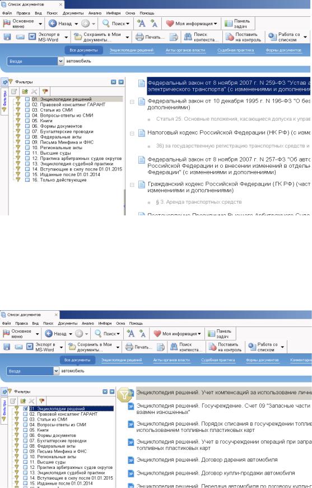The width and height of the screenshot is (312, 488).
Task: Click edit filter icon in upper Фильтры panel
Action: pos(14,91)
